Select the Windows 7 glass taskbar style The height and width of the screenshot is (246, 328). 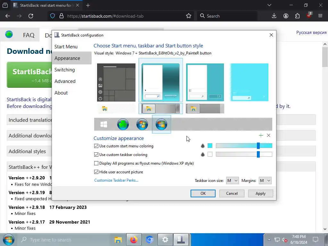point(160,109)
